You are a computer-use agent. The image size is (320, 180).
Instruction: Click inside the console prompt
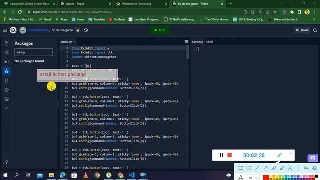point(198,49)
